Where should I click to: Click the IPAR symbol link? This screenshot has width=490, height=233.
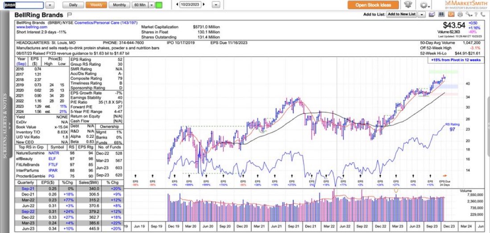[x=53, y=170]
